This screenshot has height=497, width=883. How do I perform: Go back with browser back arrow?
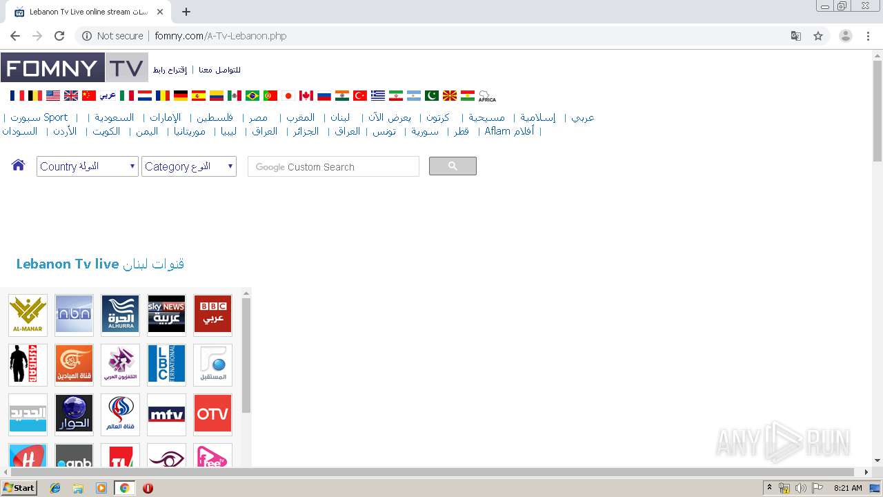[x=15, y=36]
